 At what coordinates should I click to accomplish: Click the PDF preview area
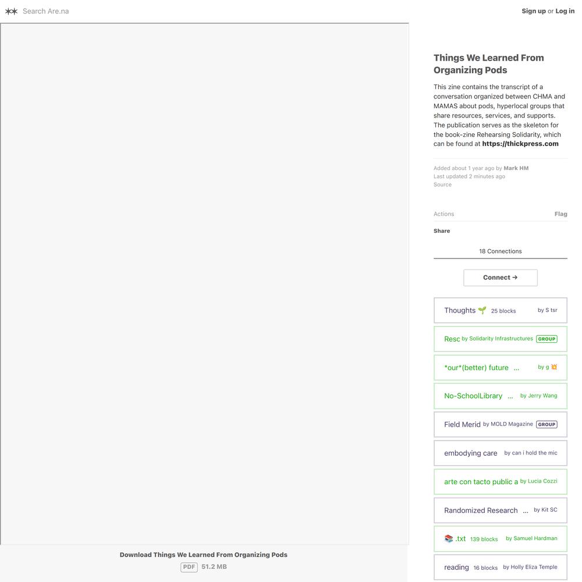point(204,284)
